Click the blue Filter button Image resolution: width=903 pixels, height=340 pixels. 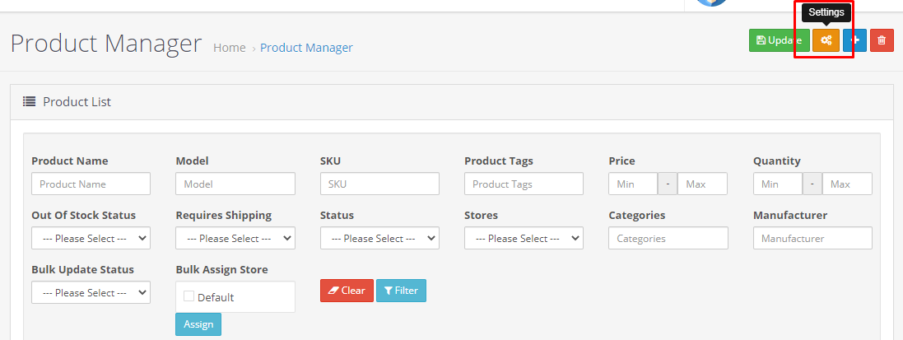pos(401,291)
